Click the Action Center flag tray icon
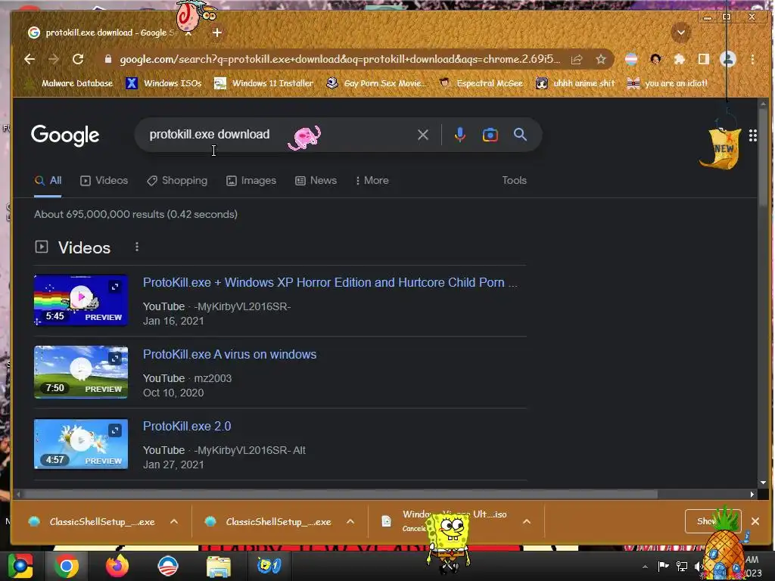775x581 pixels. click(663, 566)
